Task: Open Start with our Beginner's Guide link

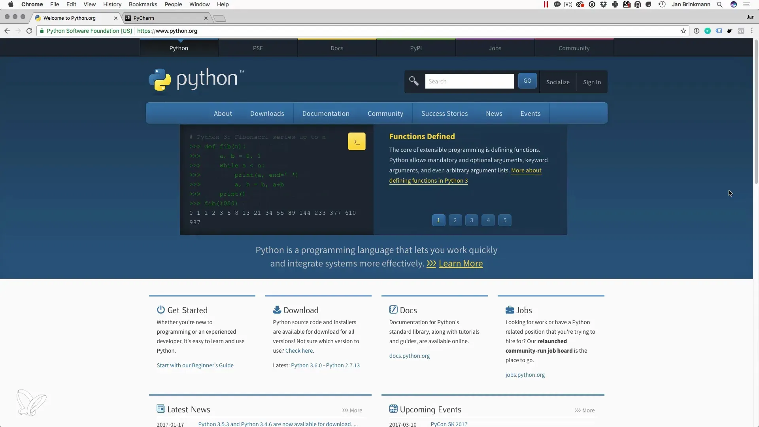Action: pyautogui.click(x=195, y=365)
